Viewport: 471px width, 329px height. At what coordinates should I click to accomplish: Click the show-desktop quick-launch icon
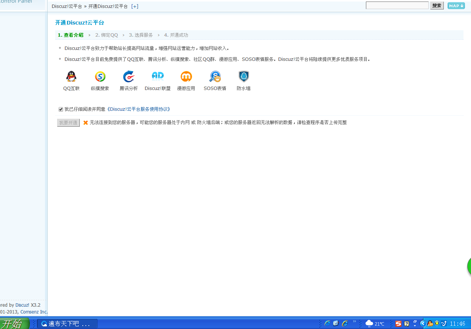[x=336, y=324]
